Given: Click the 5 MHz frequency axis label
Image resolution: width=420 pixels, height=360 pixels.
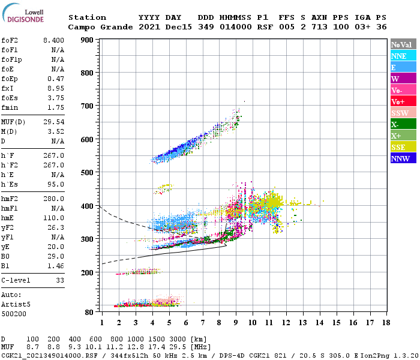Looking at the screenshot, I should point(169,323).
